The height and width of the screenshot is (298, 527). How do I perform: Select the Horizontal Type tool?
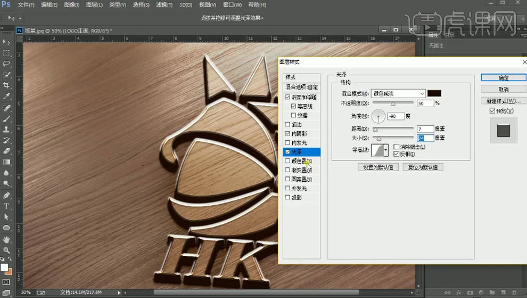click(x=6, y=206)
